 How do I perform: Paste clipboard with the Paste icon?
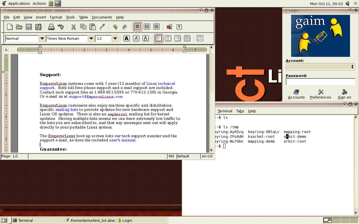coord(93,27)
